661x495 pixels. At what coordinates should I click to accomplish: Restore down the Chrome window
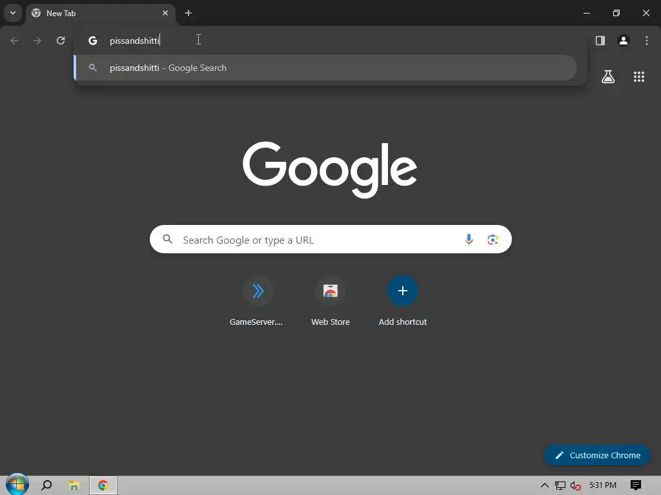point(616,13)
